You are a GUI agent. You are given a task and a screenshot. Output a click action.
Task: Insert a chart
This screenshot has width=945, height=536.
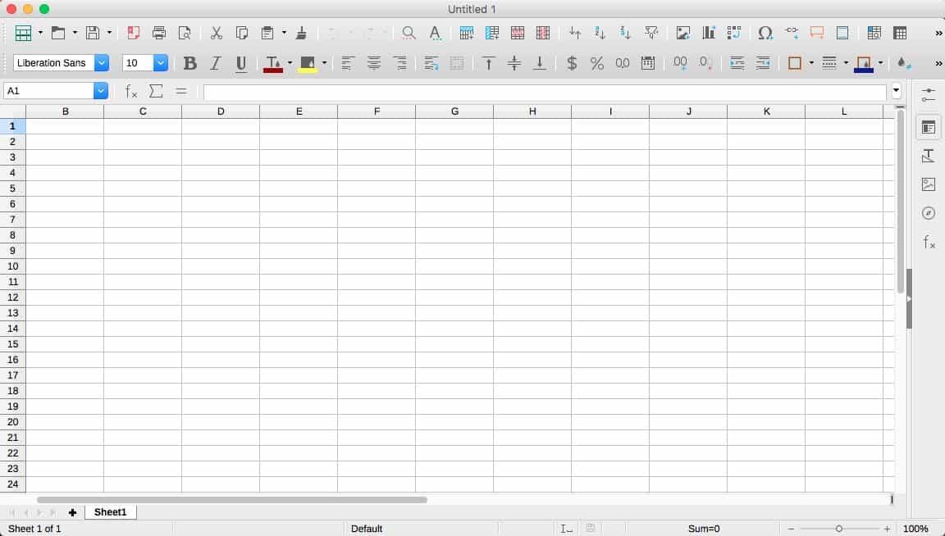pyautogui.click(x=708, y=33)
